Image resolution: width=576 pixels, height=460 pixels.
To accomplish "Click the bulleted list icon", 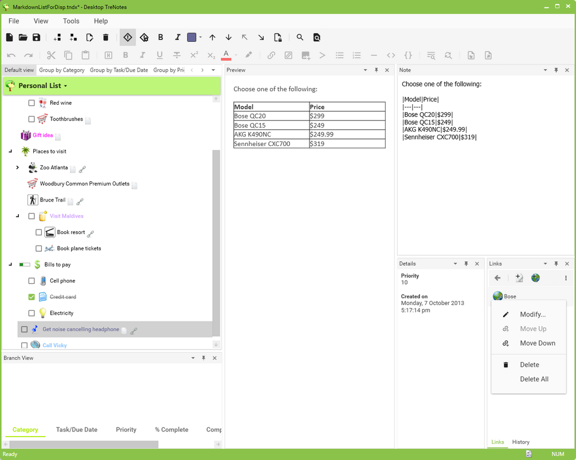I will [339, 55].
